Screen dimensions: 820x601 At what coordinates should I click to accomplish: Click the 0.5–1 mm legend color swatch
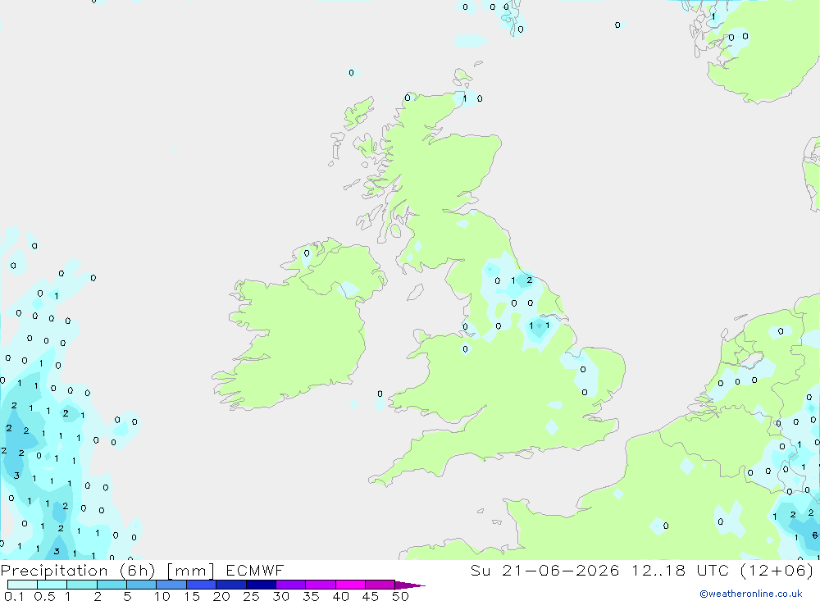pyautogui.click(x=52, y=585)
